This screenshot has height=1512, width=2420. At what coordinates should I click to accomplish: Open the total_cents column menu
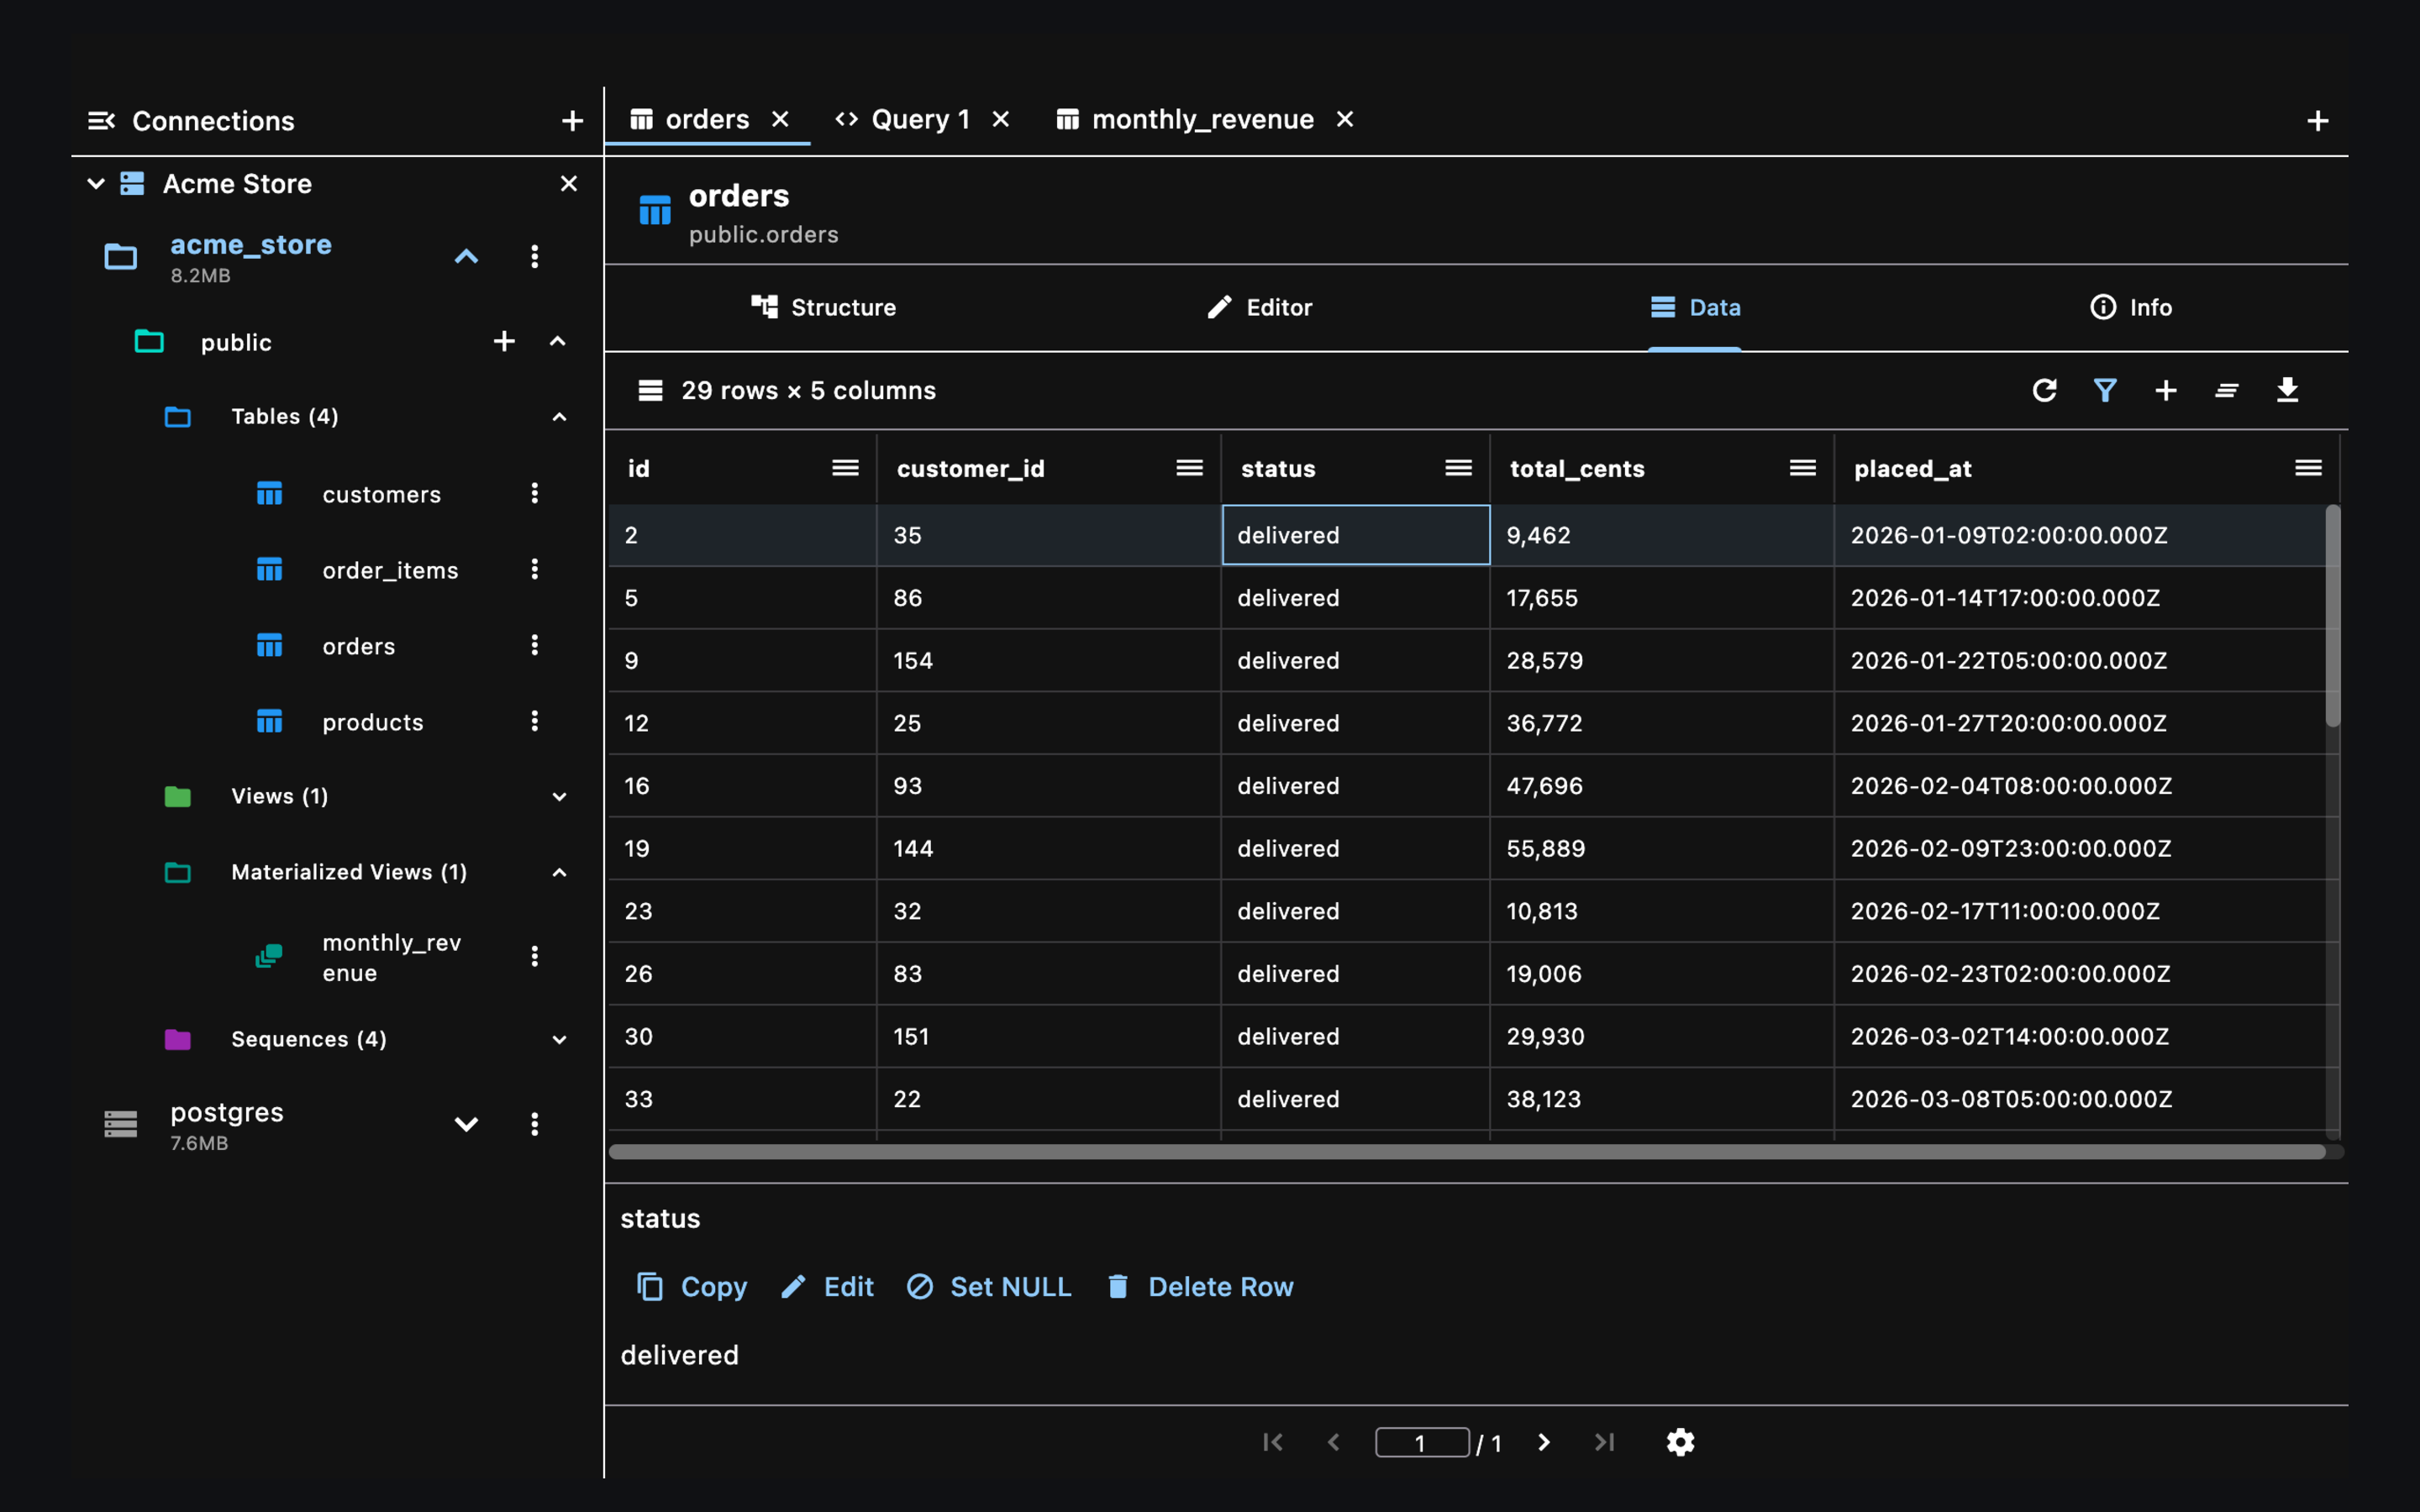(1802, 468)
